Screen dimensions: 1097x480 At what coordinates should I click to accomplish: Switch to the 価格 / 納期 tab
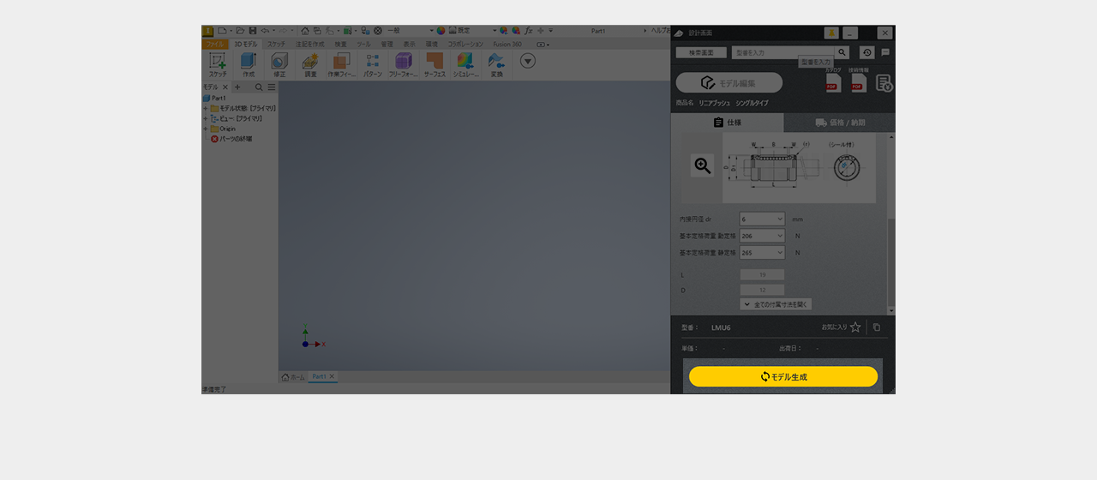click(839, 123)
